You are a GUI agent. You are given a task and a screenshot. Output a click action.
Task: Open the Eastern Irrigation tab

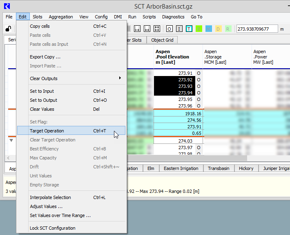point(181,168)
